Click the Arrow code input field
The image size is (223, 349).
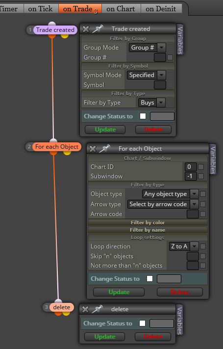pos(193,214)
